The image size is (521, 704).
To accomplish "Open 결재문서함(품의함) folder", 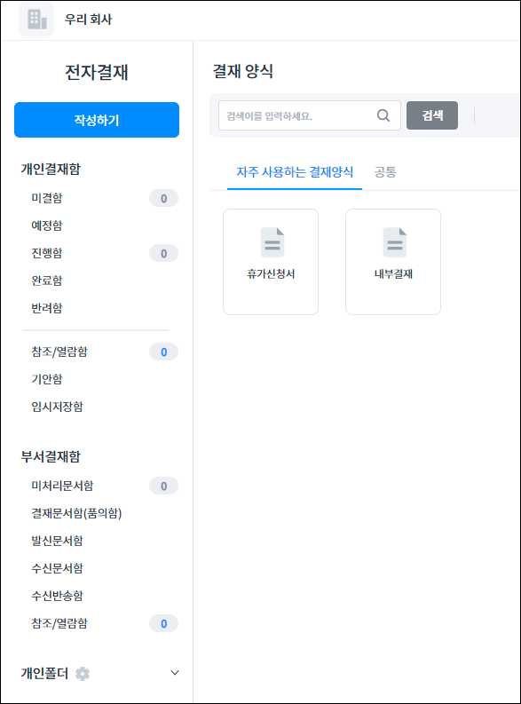I will click(x=76, y=513).
